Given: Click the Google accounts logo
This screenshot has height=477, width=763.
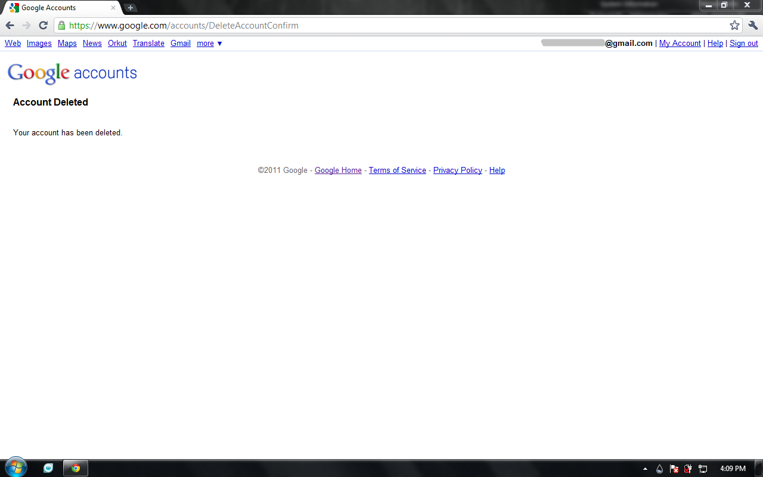Looking at the screenshot, I should click(x=72, y=73).
